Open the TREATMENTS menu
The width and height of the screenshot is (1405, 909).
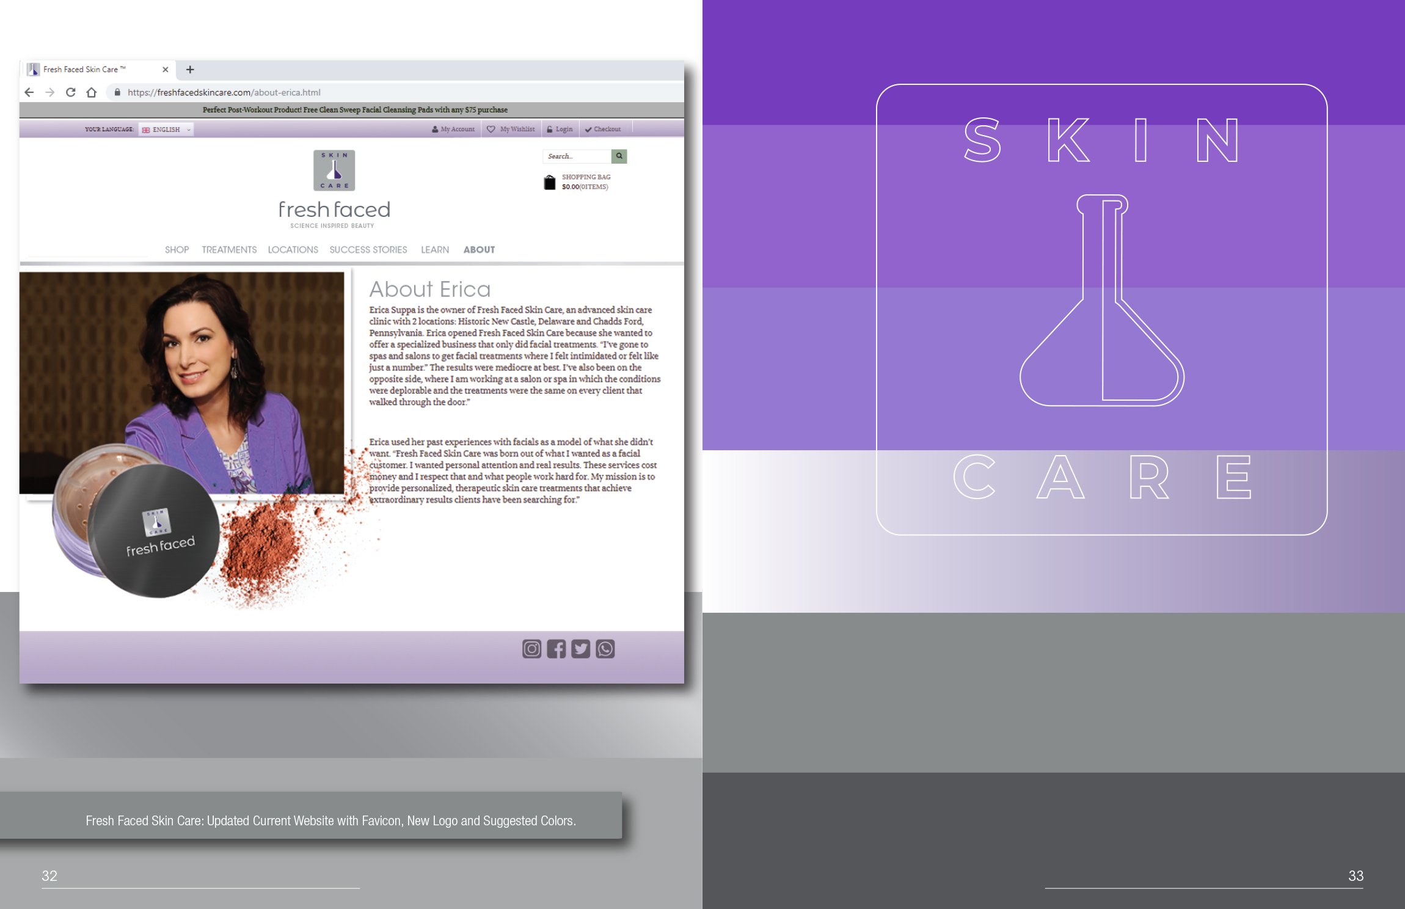click(229, 250)
